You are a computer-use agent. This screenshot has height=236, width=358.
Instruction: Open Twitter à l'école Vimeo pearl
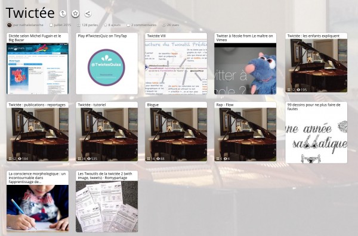(x=245, y=64)
